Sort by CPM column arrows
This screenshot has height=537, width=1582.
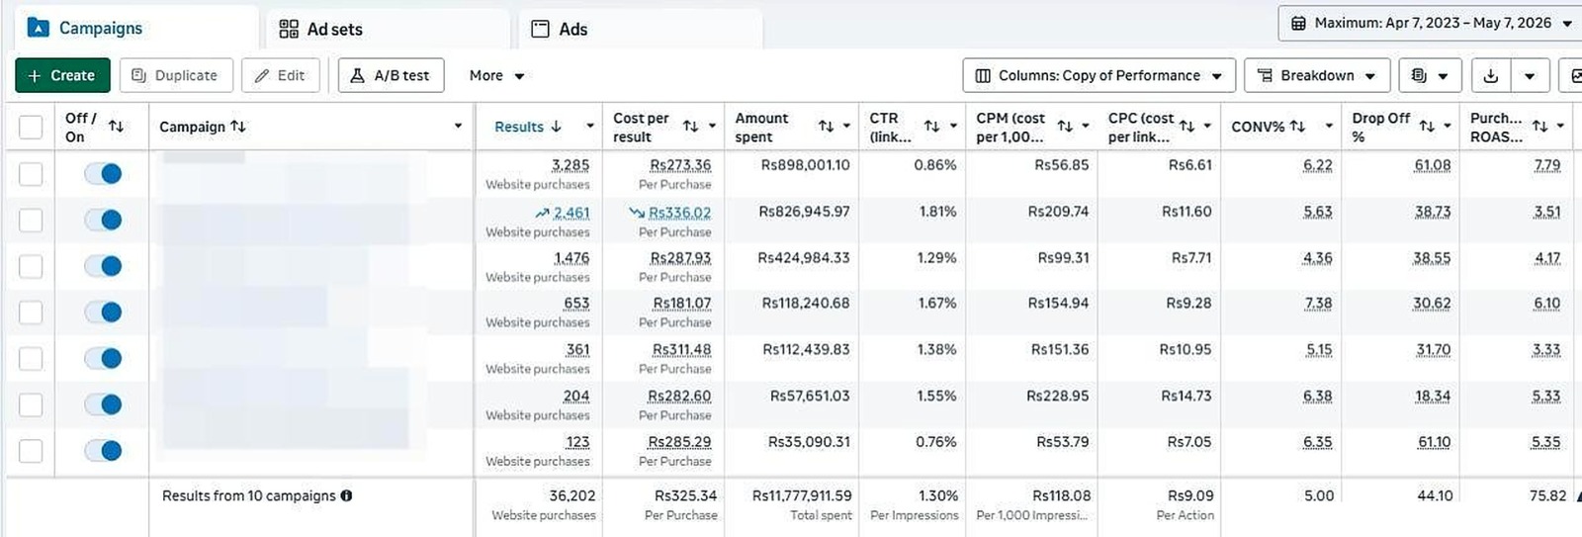click(x=1065, y=127)
